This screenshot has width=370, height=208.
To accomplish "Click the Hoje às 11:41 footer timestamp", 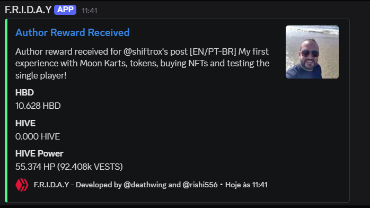I will coord(246,185).
